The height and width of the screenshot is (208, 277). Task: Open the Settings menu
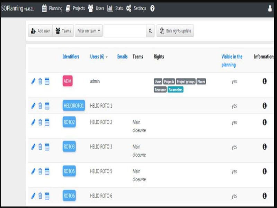coord(136,8)
